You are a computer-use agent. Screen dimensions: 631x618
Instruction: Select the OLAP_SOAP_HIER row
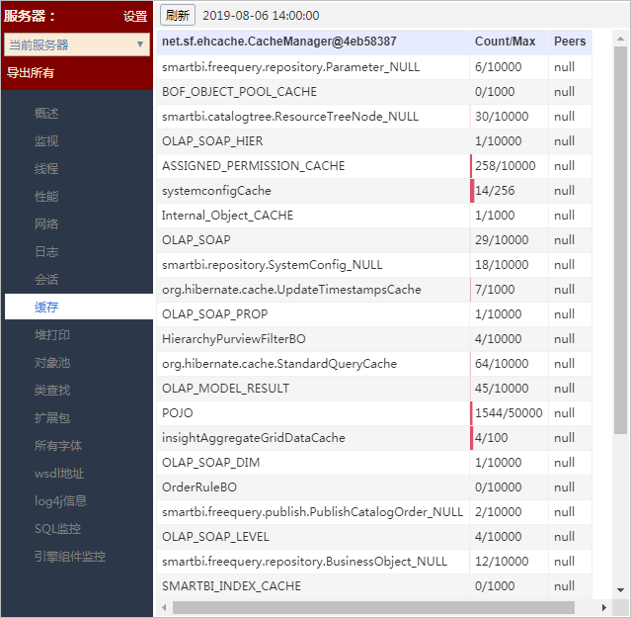pyautogui.click(x=374, y=141)
